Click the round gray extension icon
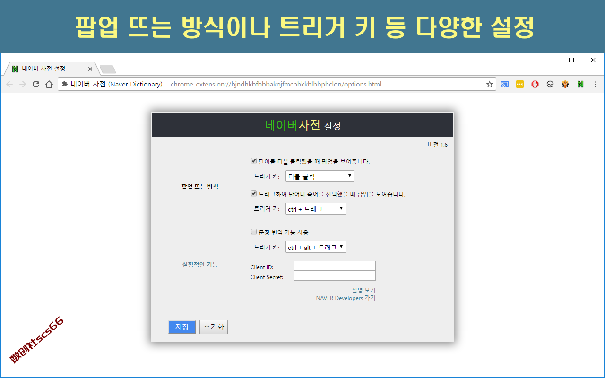Image resolution: width=605 pixels, height=378 pixels. click(550, 84)
